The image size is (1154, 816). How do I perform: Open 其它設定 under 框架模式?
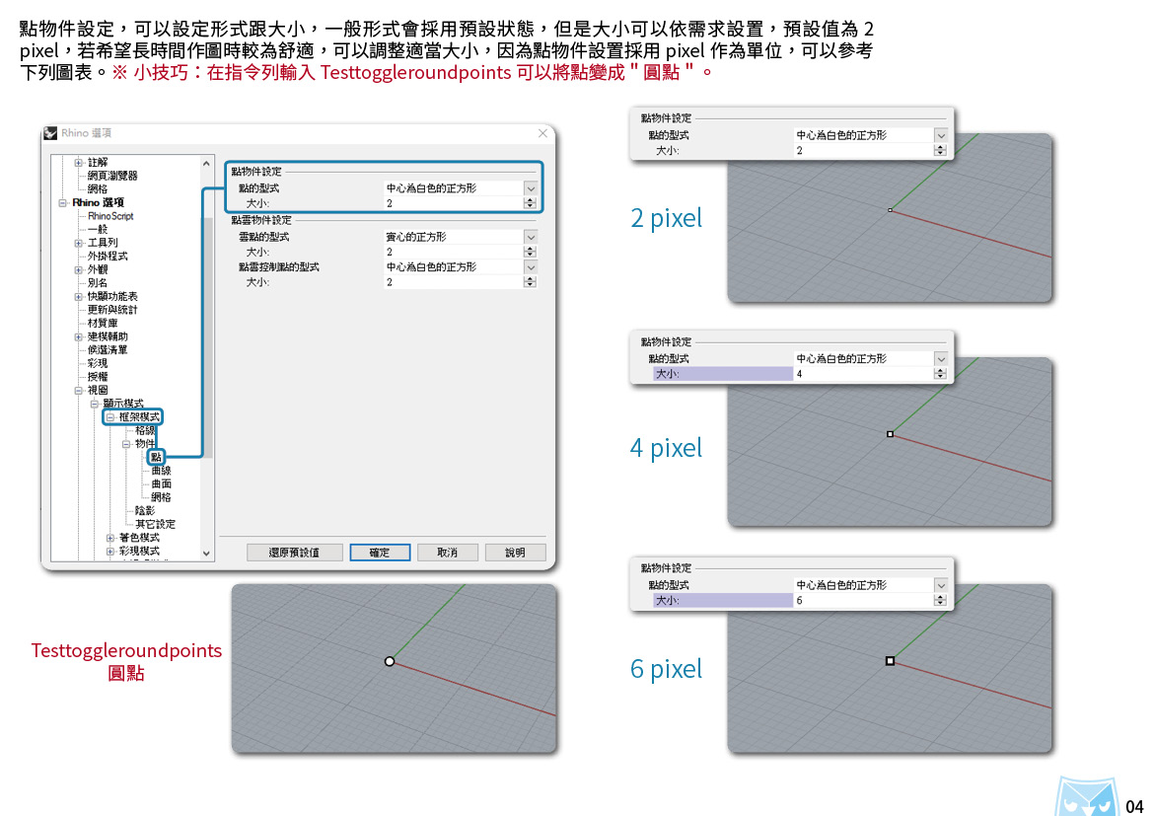155,524
